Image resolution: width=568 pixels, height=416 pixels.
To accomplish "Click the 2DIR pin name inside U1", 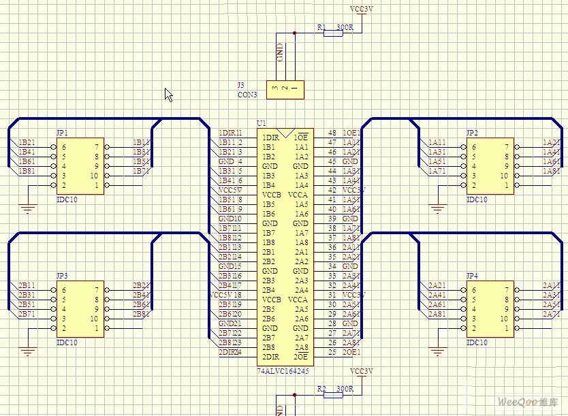I will pos(270,357).
